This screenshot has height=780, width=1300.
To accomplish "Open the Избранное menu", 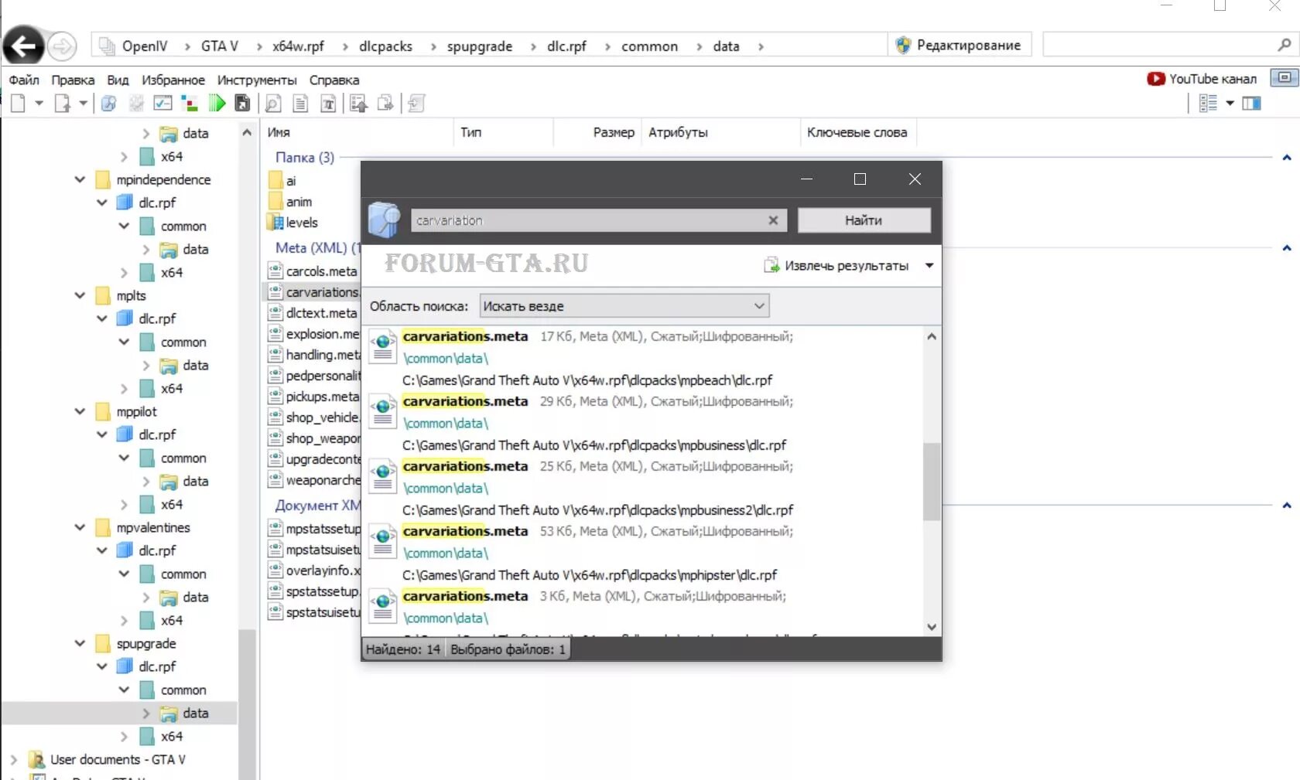I will click(173, 80).
